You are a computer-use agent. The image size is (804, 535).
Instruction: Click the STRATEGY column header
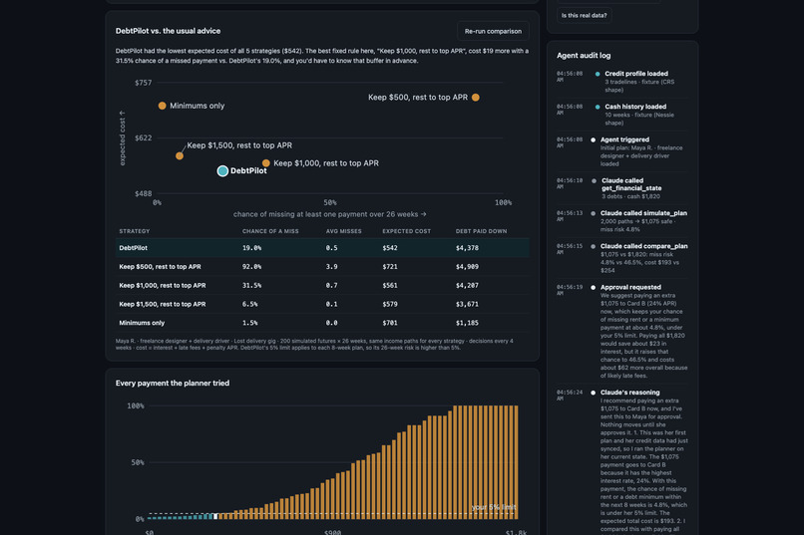point(135,231)
